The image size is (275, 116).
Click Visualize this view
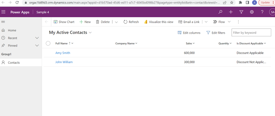159,22
